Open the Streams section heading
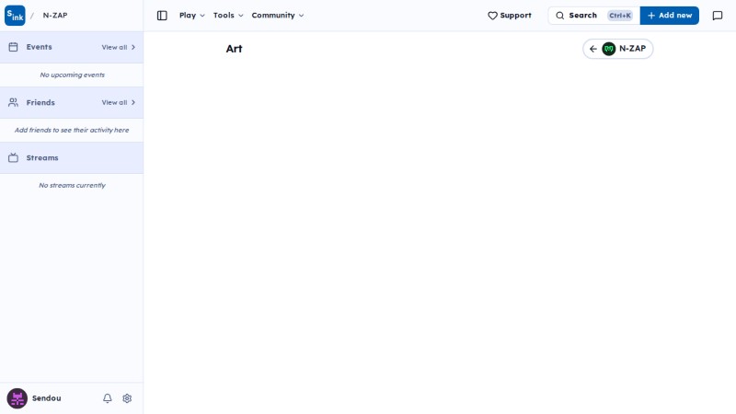The height and width of the screenshot is (414, 736). (42, 157)
